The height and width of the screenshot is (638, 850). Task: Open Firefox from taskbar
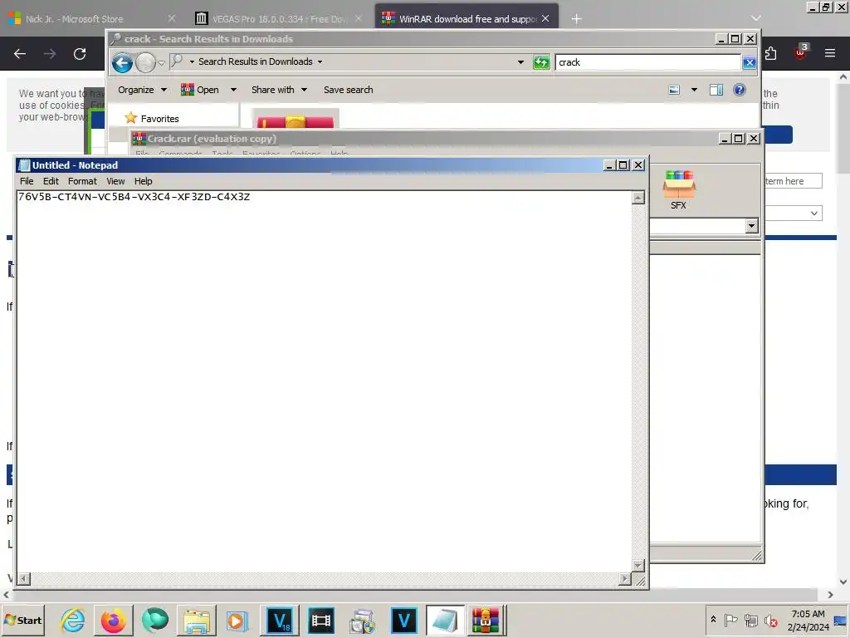click(113, 620)
